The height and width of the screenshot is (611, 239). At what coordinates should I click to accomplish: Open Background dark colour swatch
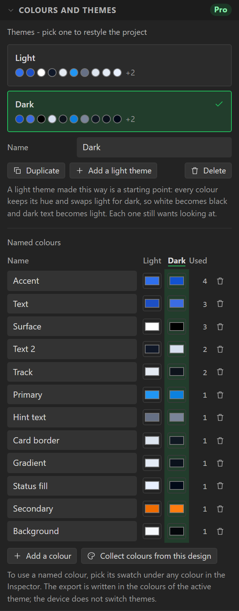[177, 531]
